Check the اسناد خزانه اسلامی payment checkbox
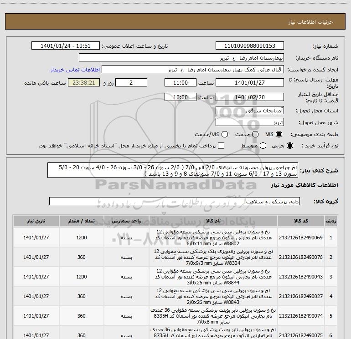The image size is (351, 339). tap(221, 146)
